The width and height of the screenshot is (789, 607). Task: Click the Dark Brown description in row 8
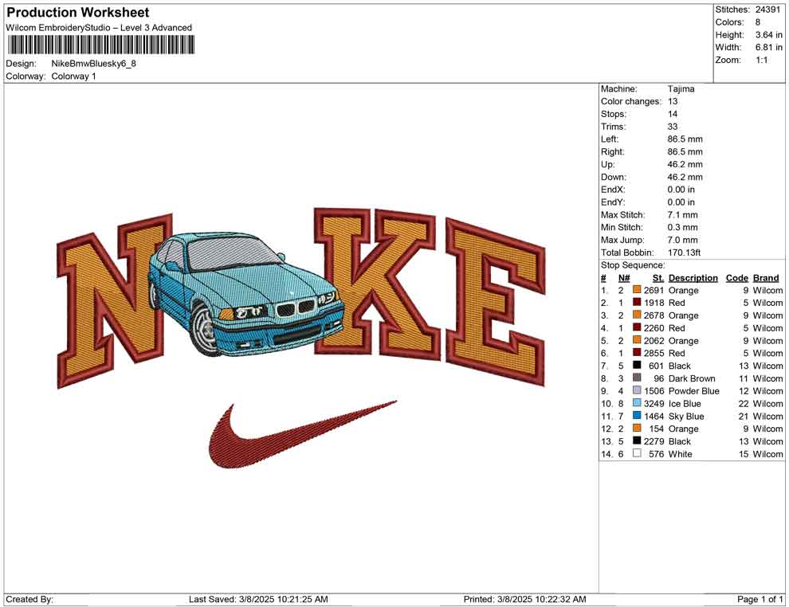point(692,378)
